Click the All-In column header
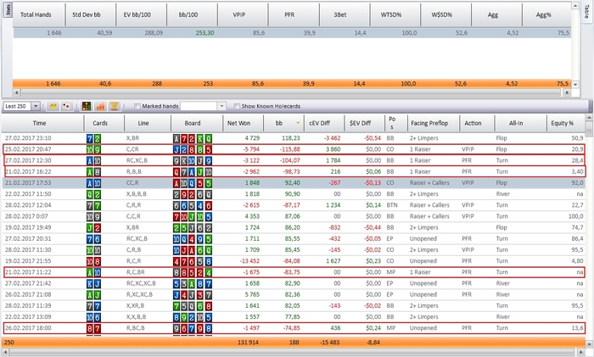 pos(520,123)
